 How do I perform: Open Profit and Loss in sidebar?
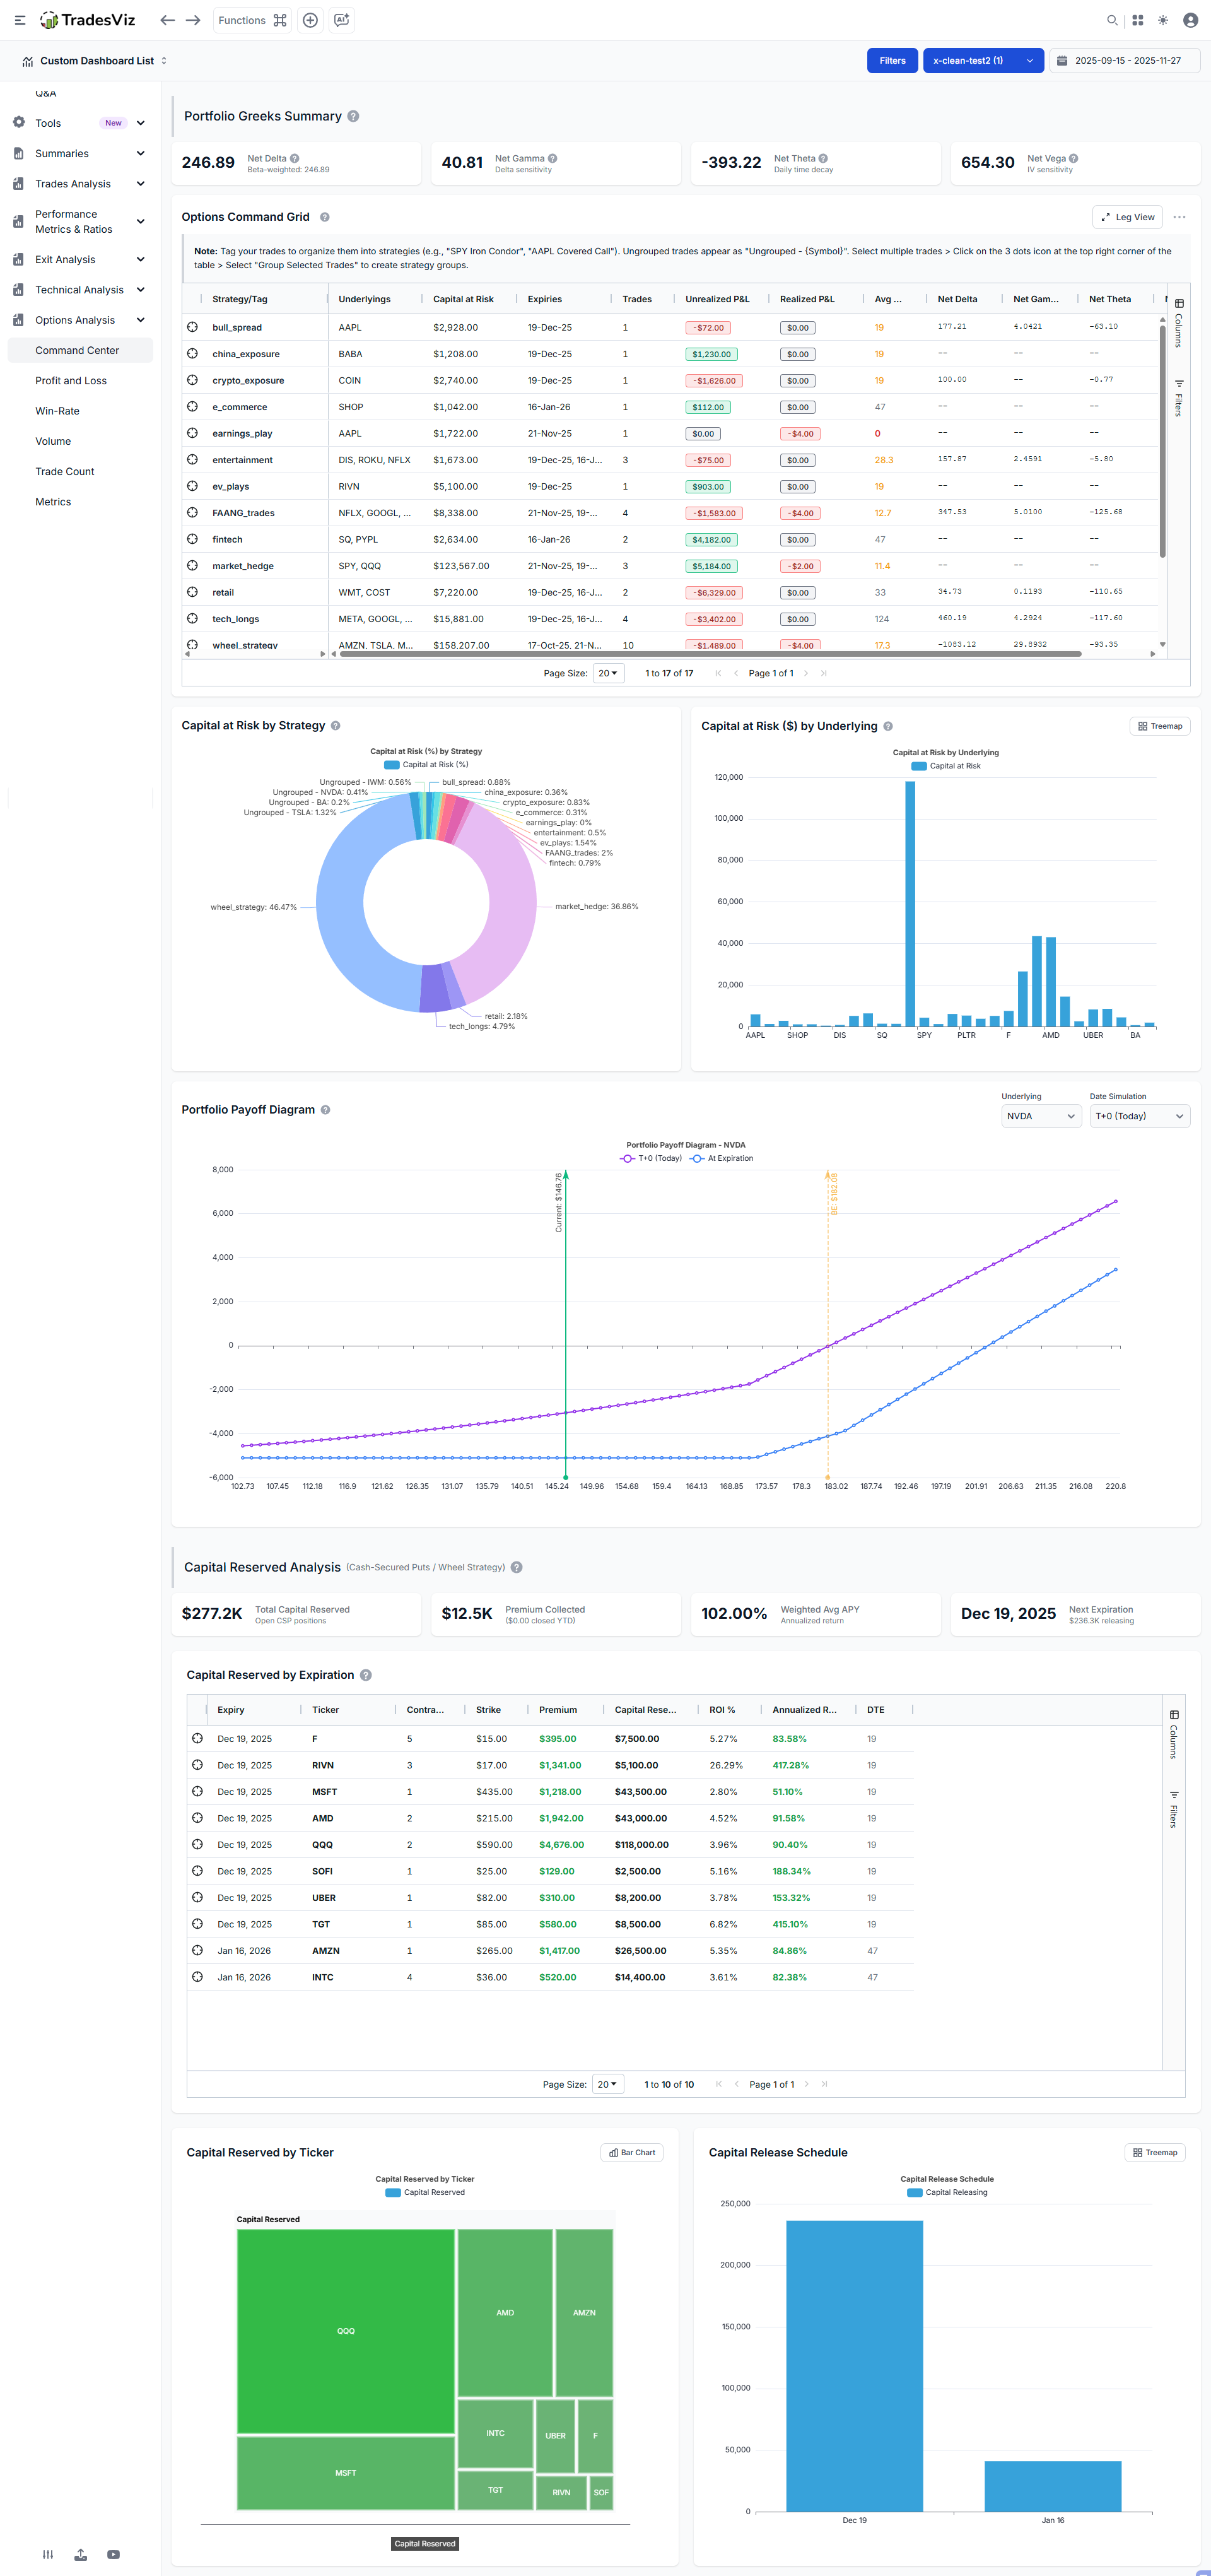point(71,381)
